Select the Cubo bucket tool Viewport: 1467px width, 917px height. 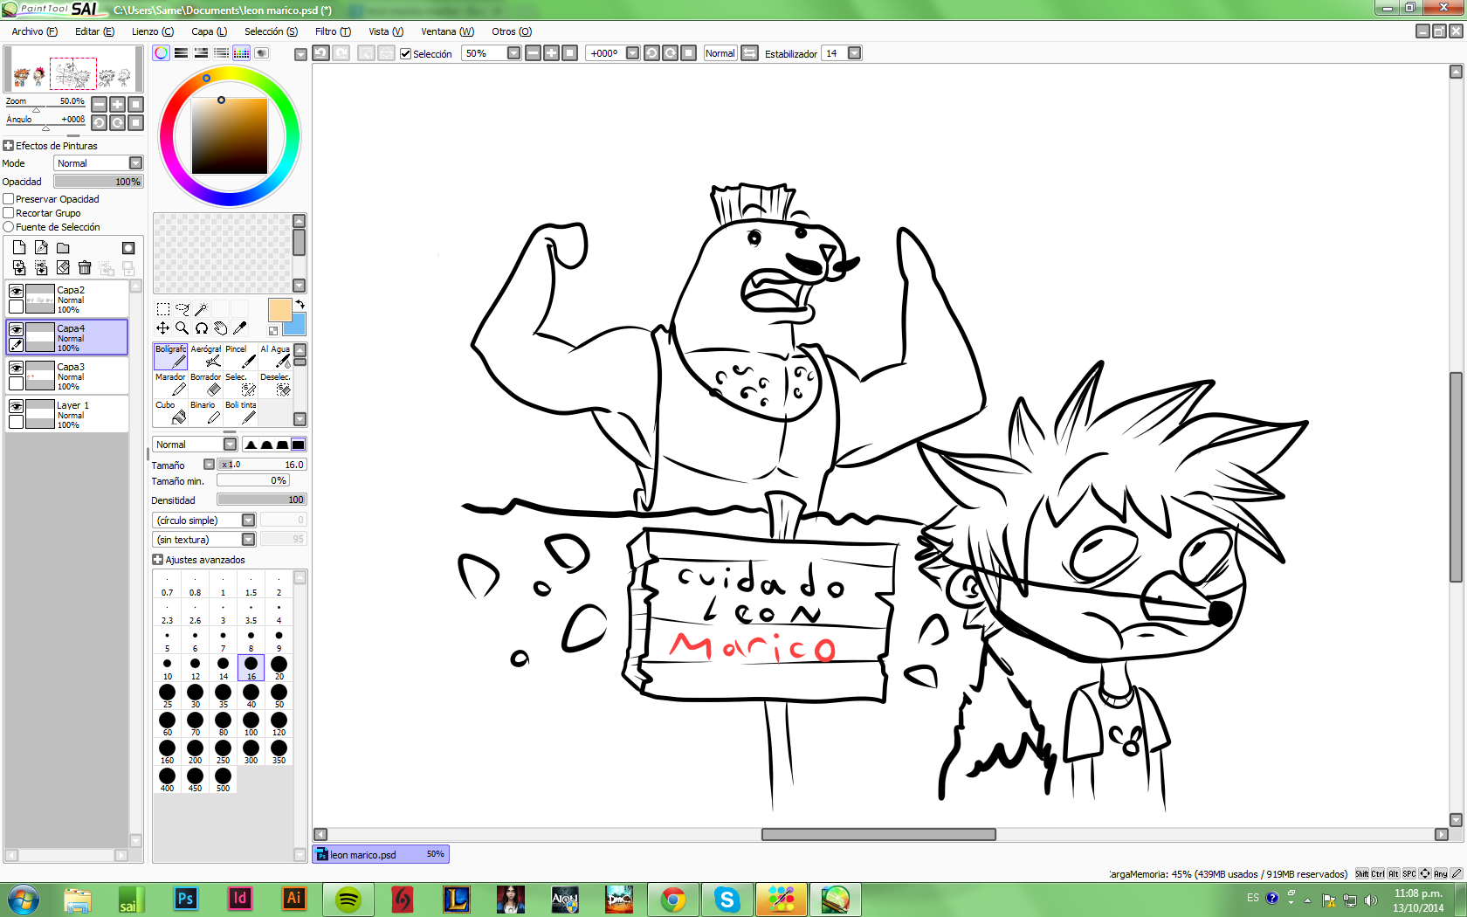(x=170, y=412)
